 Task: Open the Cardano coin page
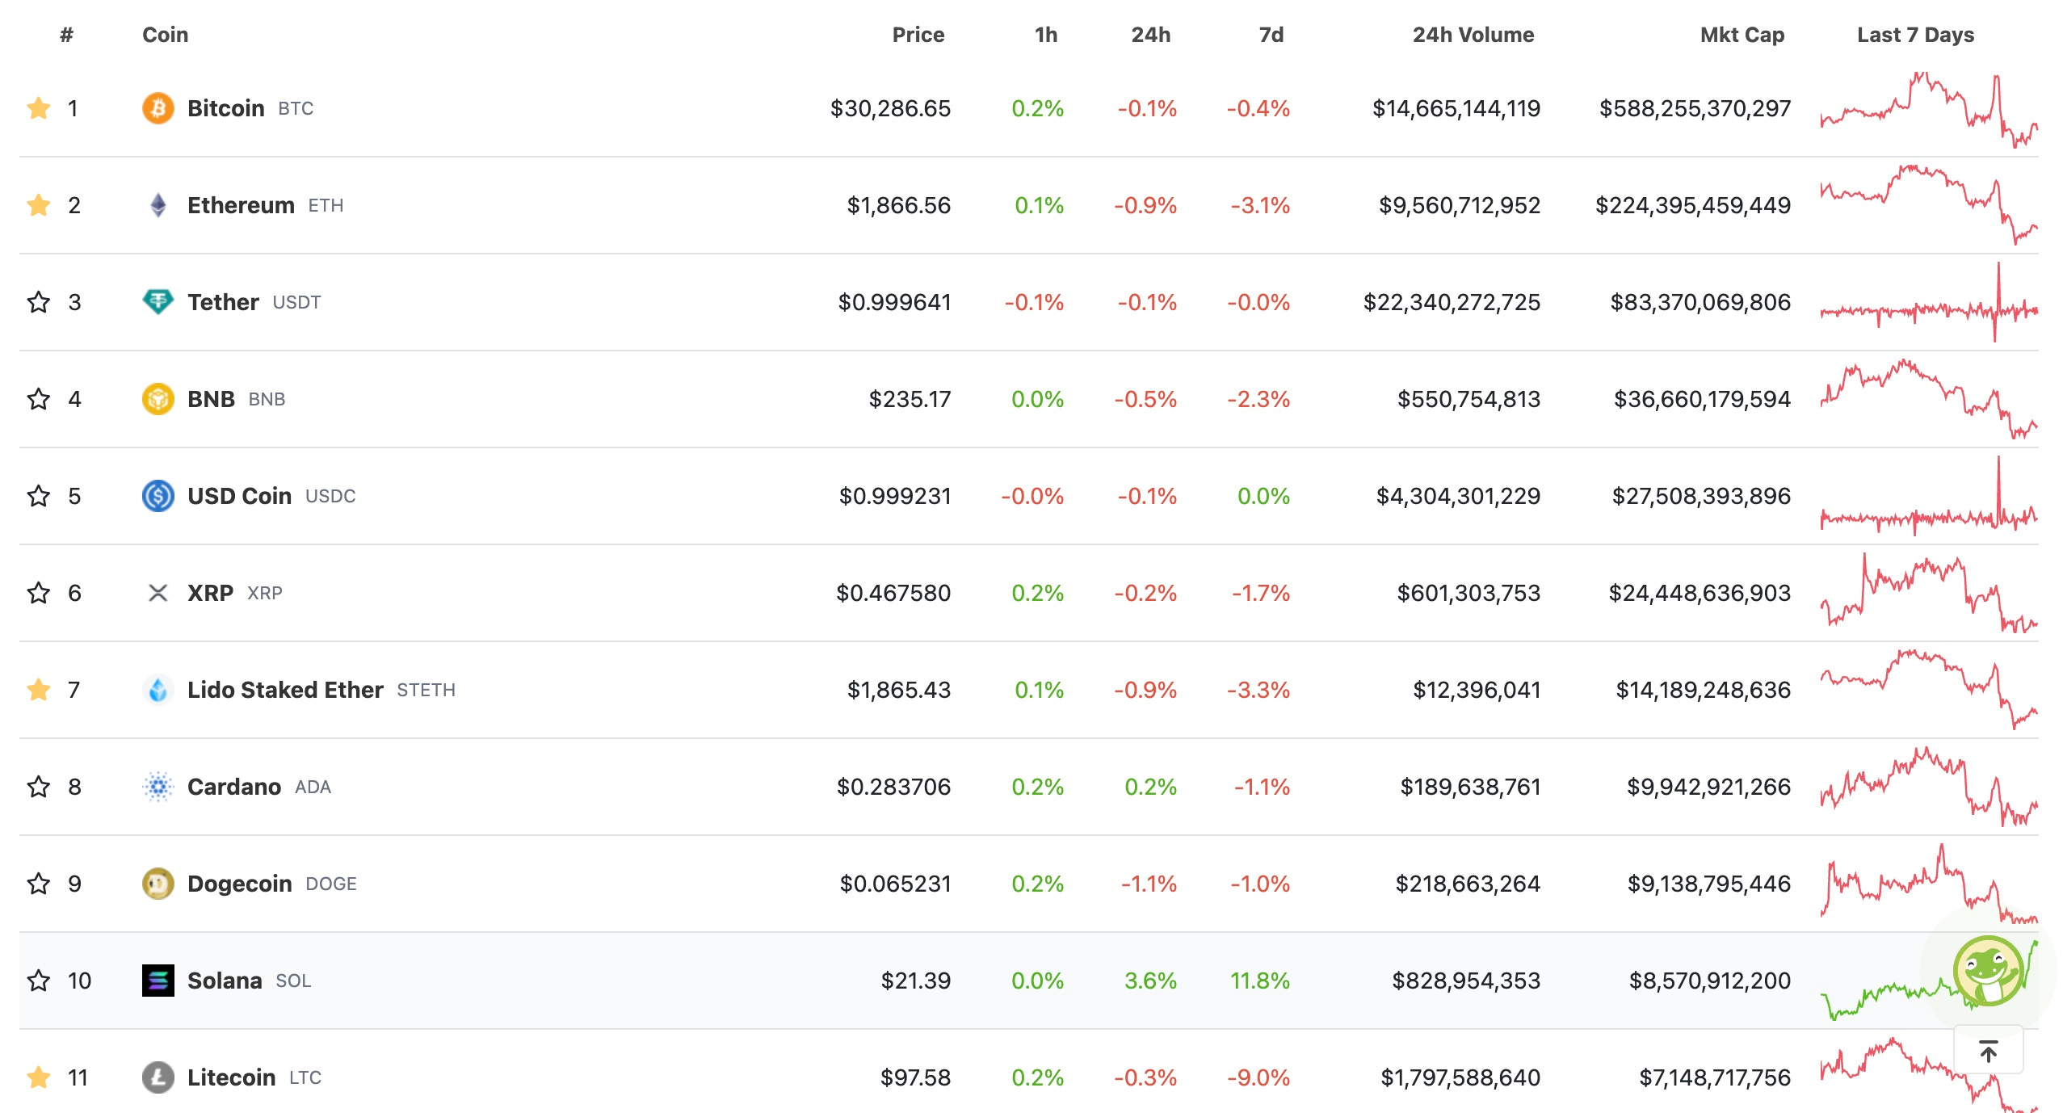234,787
